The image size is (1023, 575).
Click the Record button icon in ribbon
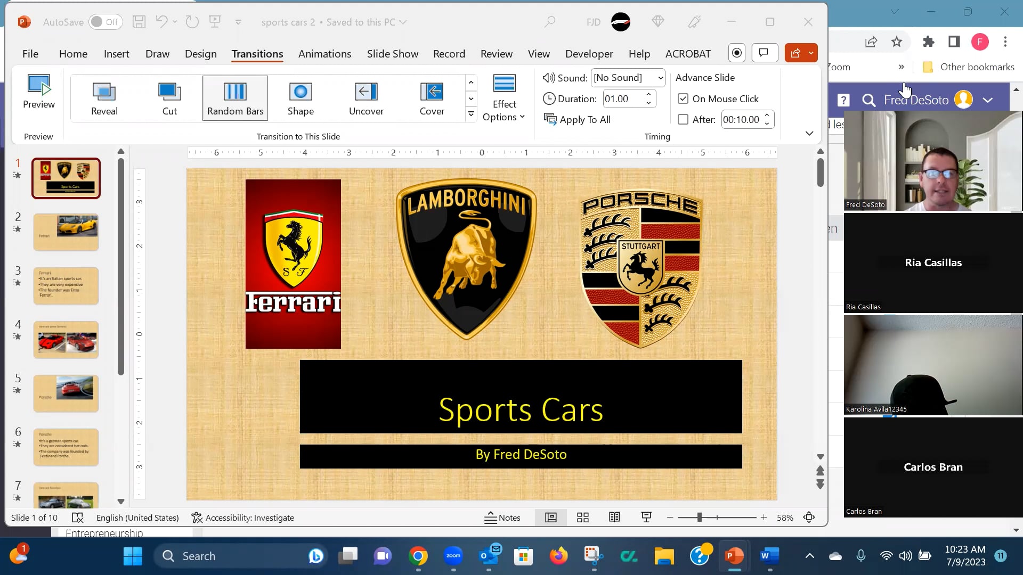(737, 53)
